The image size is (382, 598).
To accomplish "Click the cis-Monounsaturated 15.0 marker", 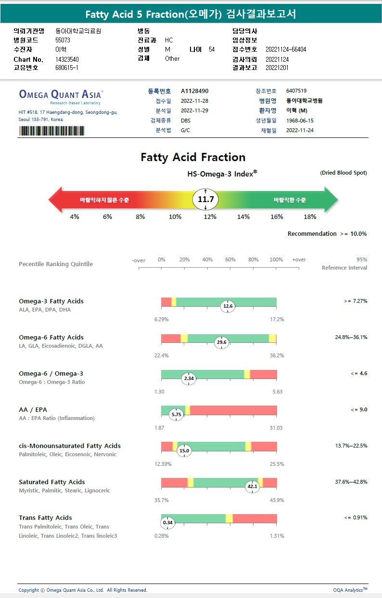I will (x=184, y=451).
